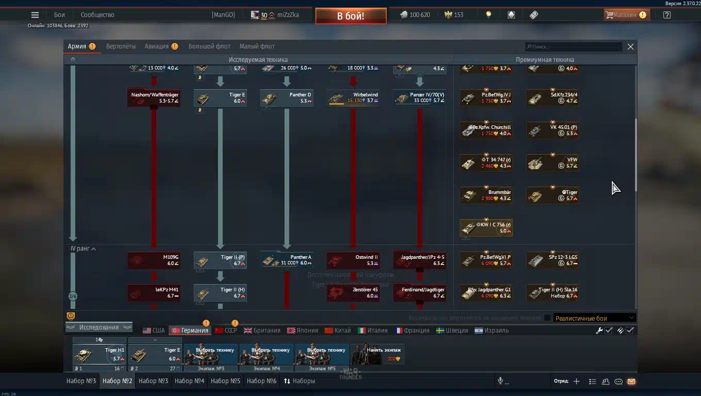The width and height of the screenshot is (701, 396).
Task: Click the Golden Eagles currency icon
Action: (x=448, y=15)
